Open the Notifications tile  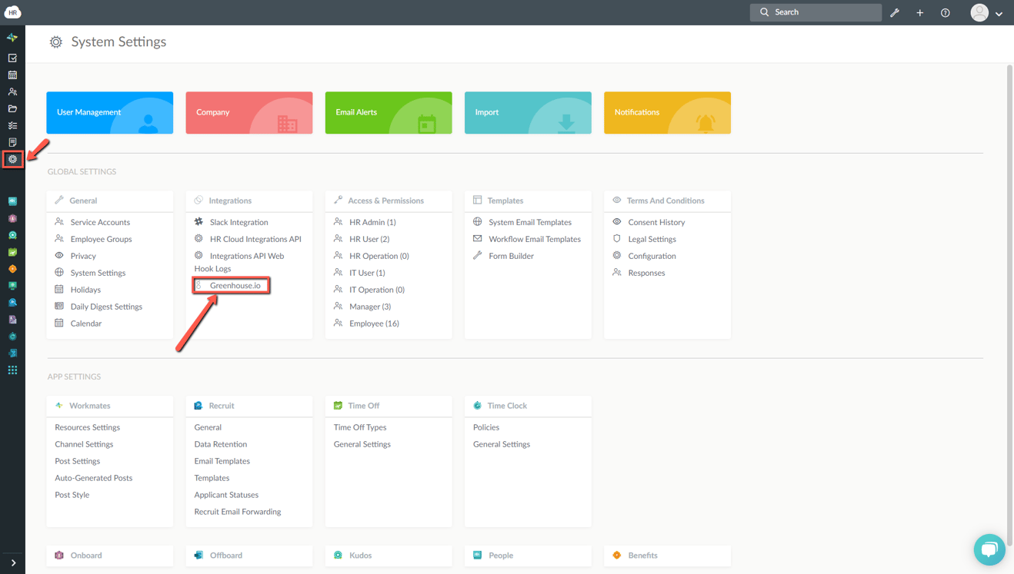click(666, 113)
